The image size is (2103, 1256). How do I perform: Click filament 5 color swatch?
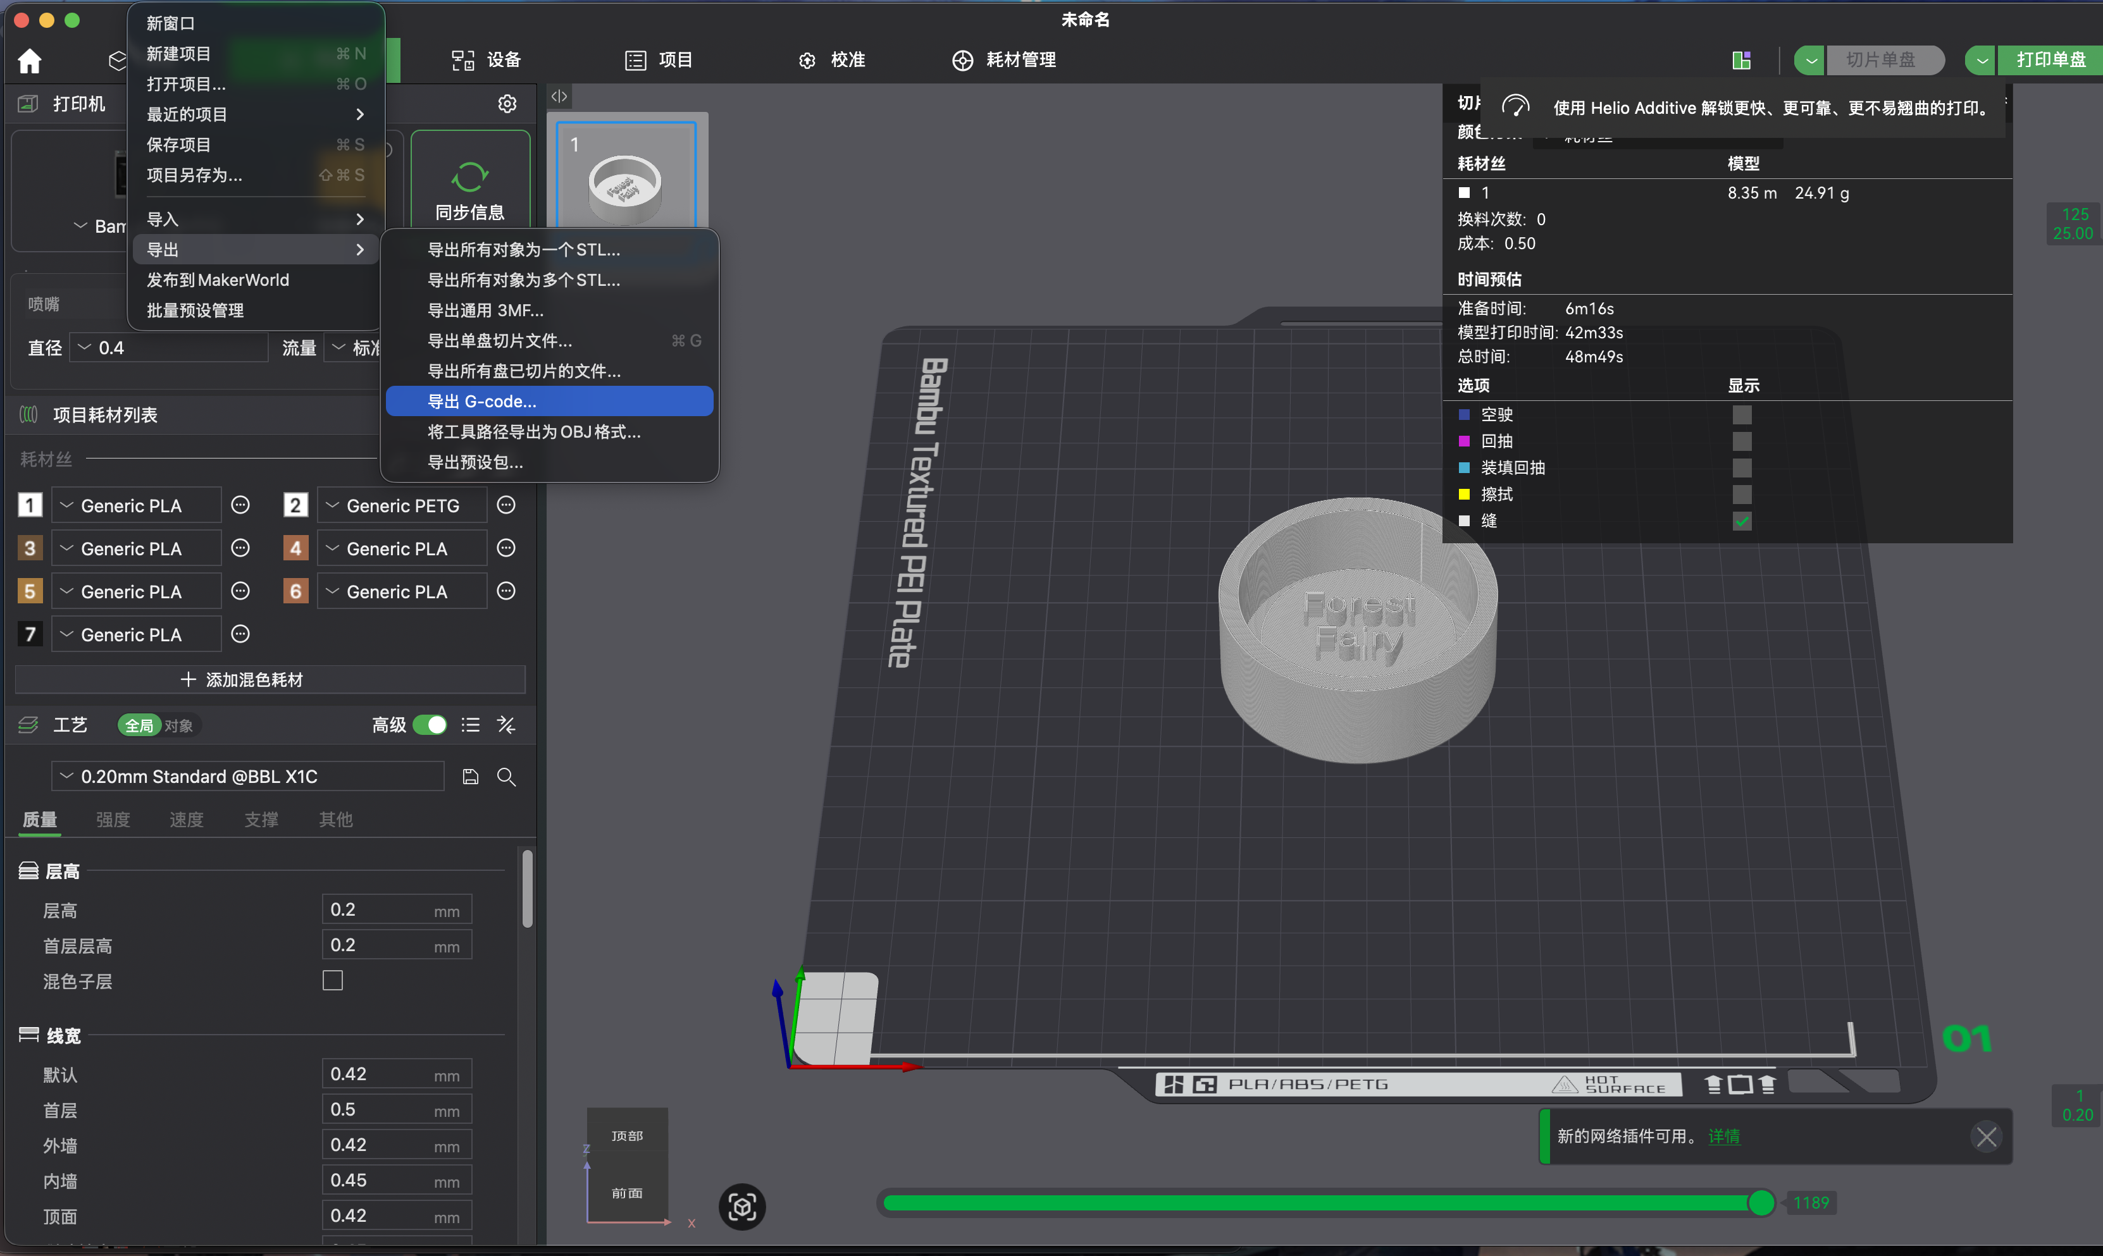pyautogui.click(x=30, y=591)
